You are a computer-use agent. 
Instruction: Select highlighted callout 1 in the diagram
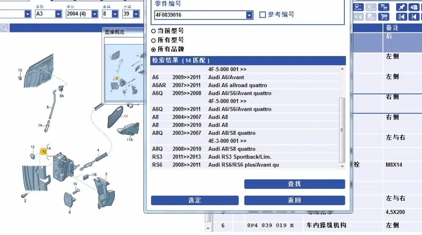coord(43,152)
